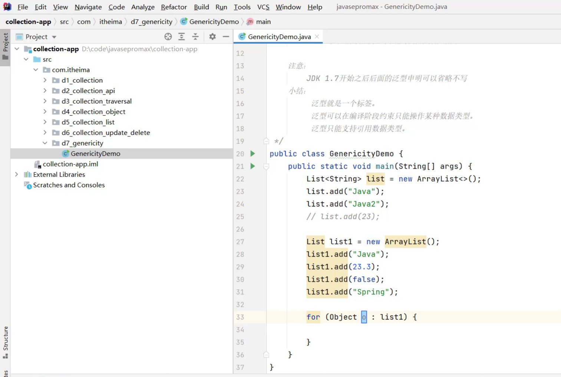The width and height of the screenshot is (561, 377).
Task: Run main method from gutter arrow
Action: tap(253, 166)
